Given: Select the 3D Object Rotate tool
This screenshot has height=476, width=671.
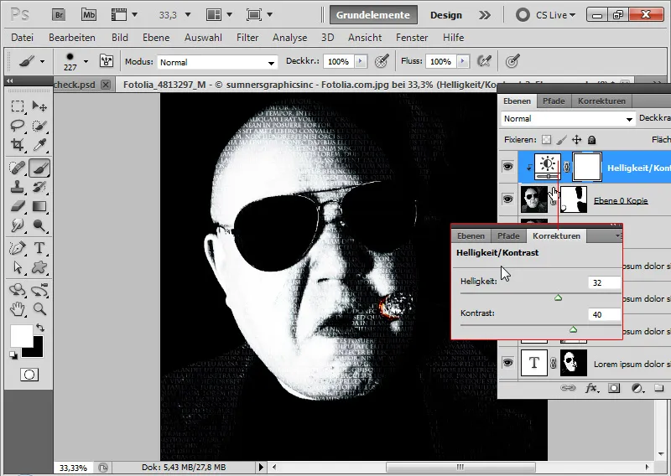Looking at the screenshot, I should point(18,290).
